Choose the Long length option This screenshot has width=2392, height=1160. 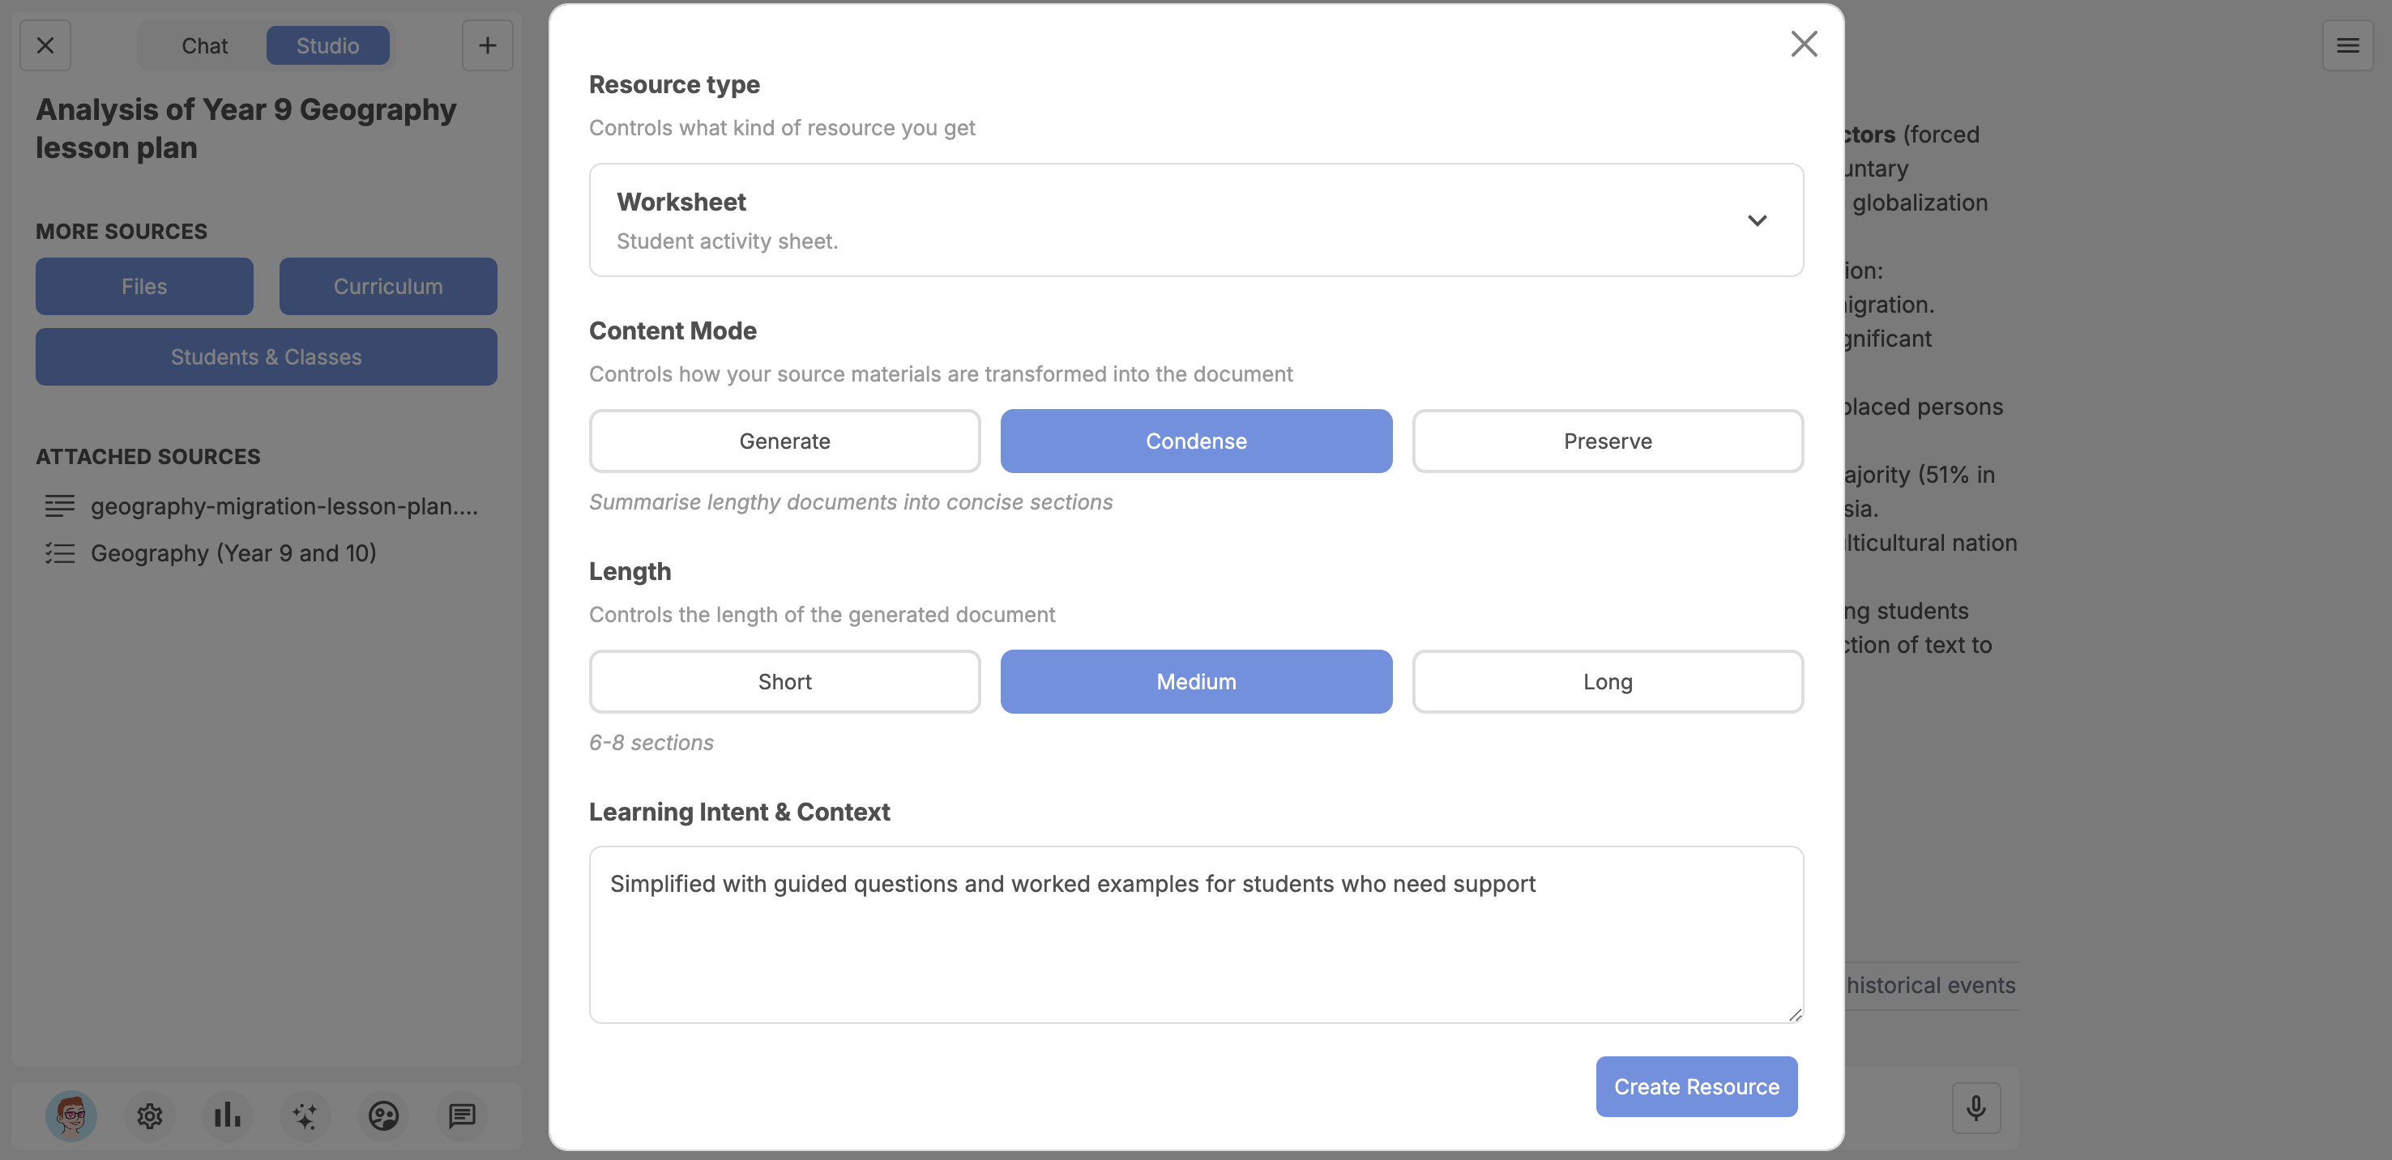(x=1607, y=681)
